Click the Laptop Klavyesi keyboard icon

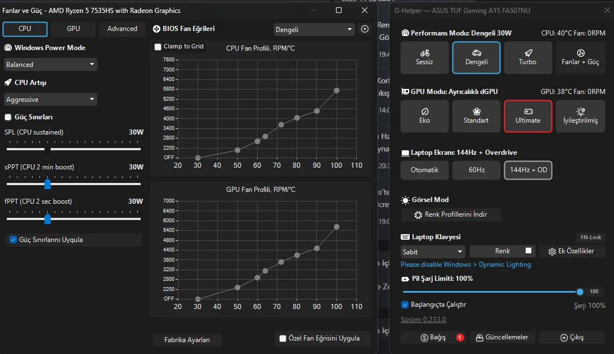pyautogui.click(x=405, y=237)
